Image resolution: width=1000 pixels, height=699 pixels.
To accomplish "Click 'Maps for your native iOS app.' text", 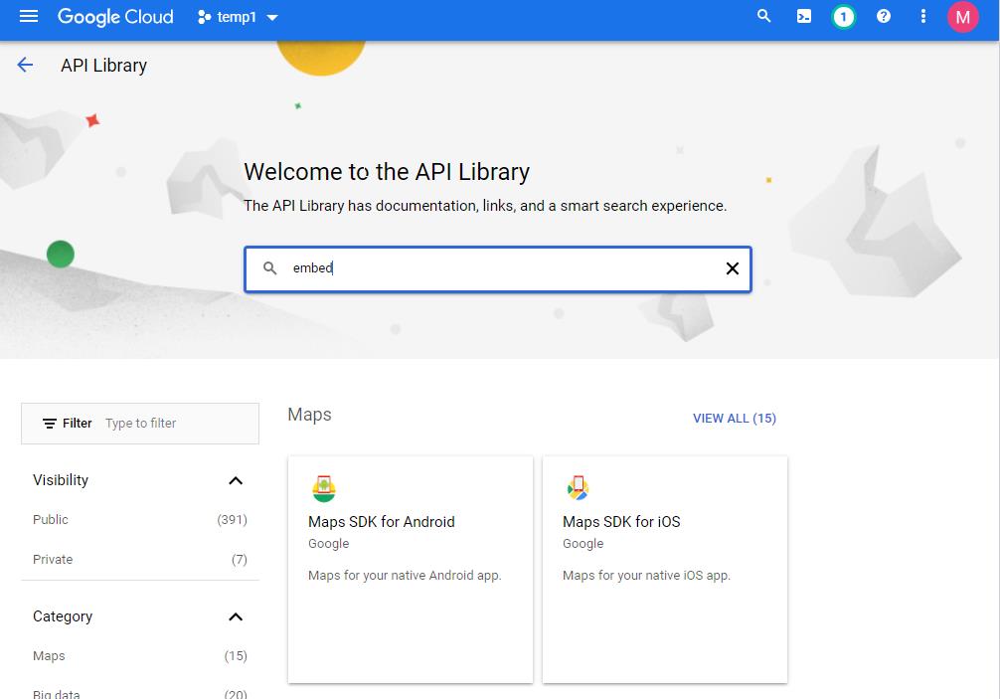I will click(x=647, y=576).
